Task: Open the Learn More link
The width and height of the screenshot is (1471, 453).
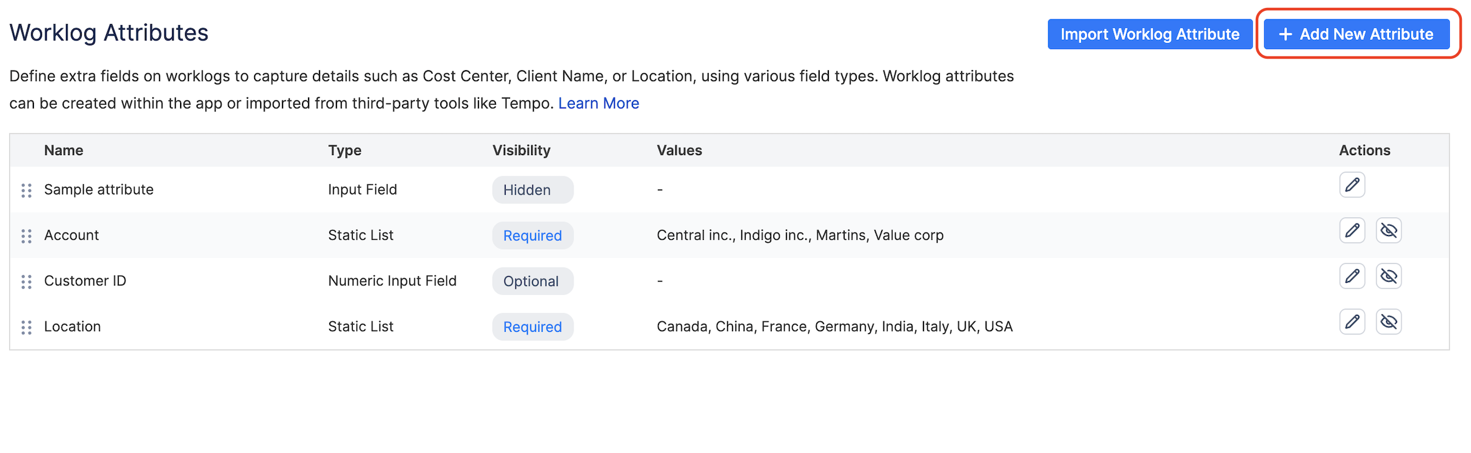Action: [x=598, y=104]
